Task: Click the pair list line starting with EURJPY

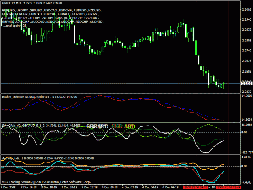Action: [51, 14]
